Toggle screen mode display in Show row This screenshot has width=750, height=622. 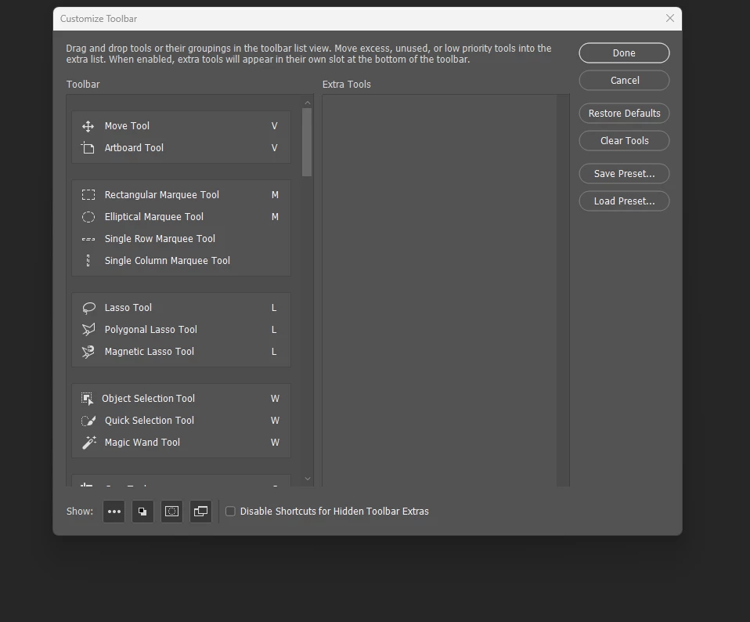point(200,512)
